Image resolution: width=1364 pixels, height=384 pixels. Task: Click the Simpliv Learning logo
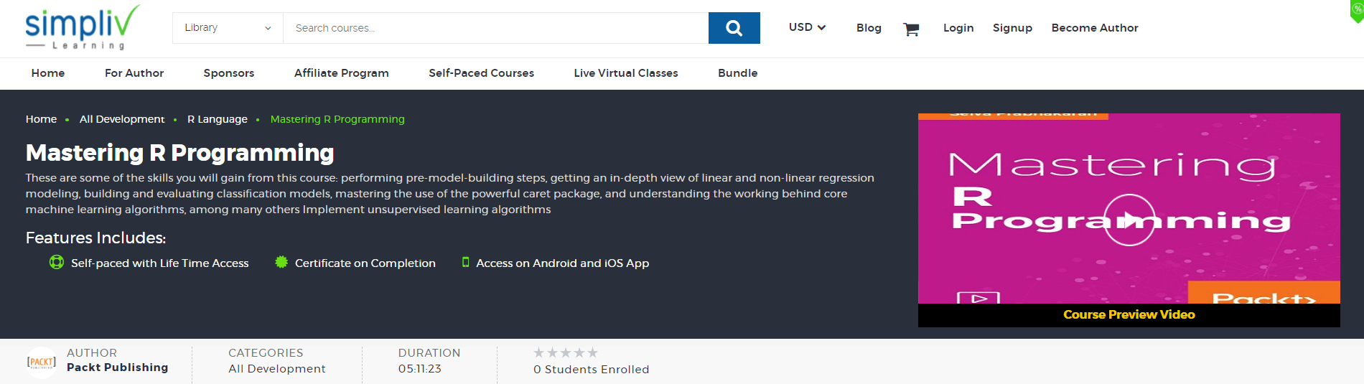[x=81, y=27]
